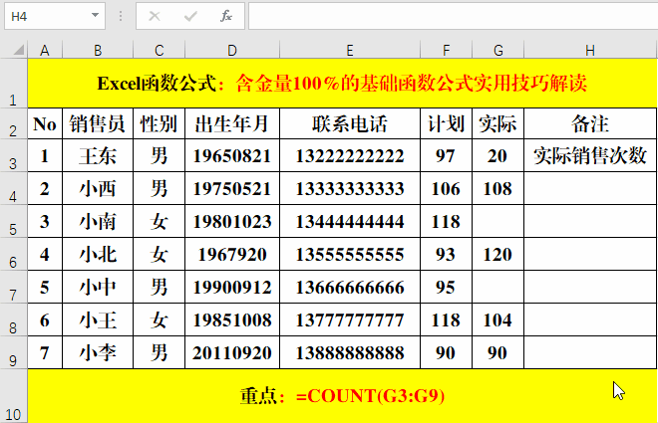
Task: Click the '联系电话' header cell
Action: pos(350,123)
